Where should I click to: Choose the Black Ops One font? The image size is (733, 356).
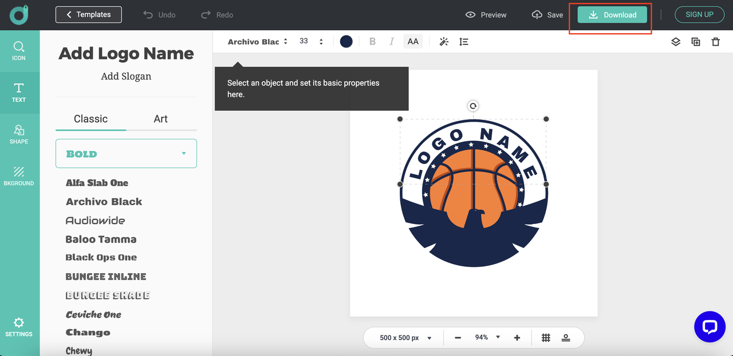(101, 258)
